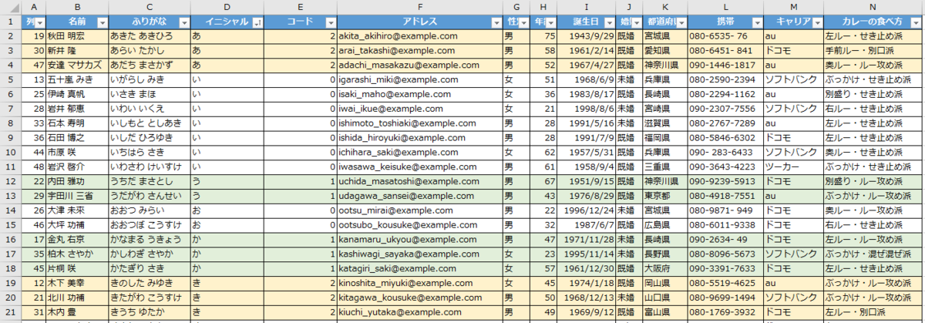Select row 1 header row number

coord(10,22)
